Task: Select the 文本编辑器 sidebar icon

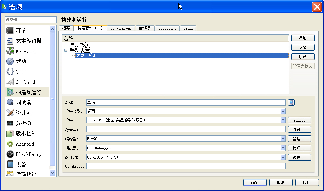Action: click(10, 41)
